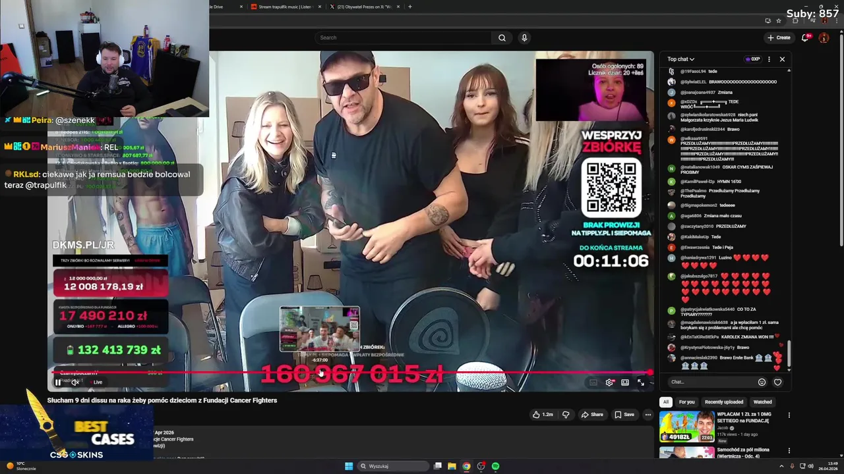The width and height of the screenshot is (844, 474).
Task: Open YouTube notifications bell
Action: (x=805, y=38)
